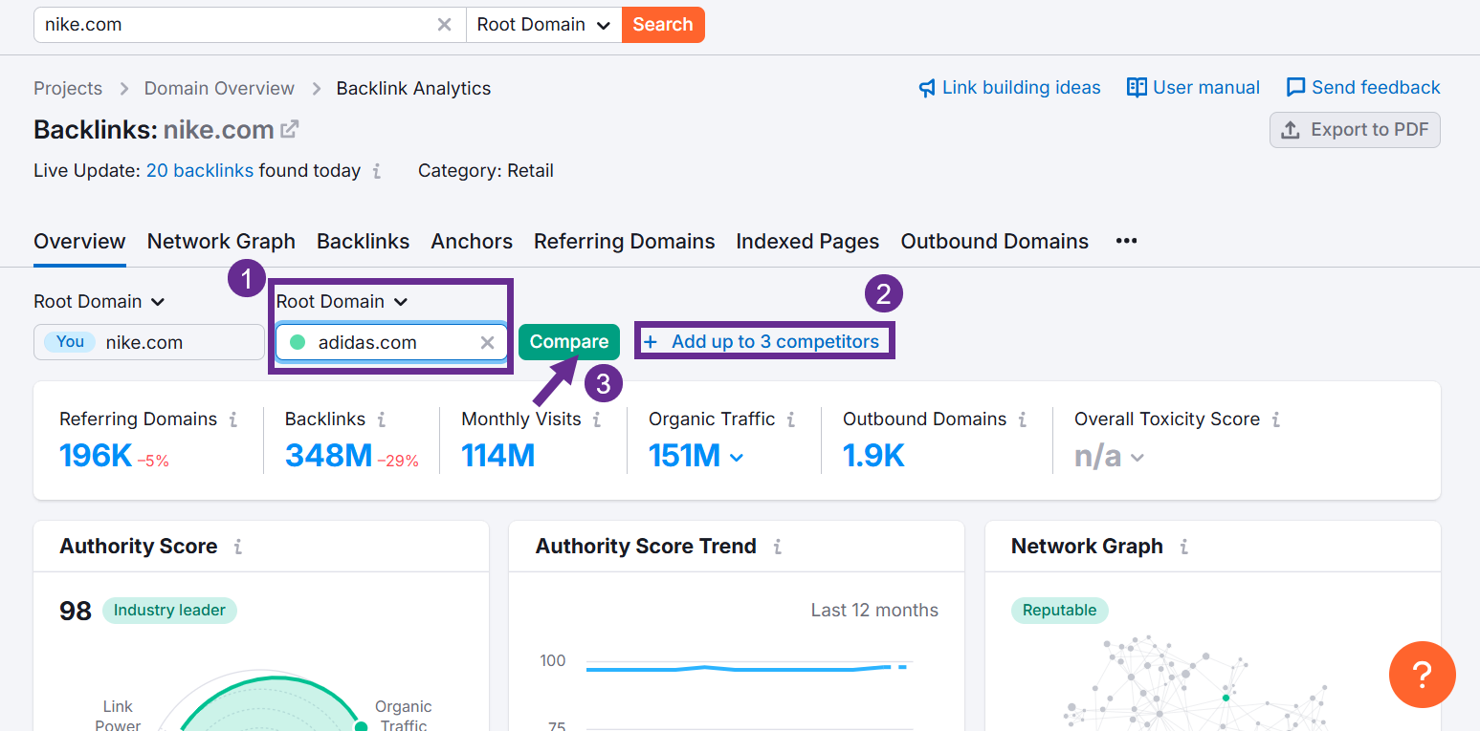Click Export to PDF button
Viewport: 1480px width, 731px height.
coord(1355,130)
